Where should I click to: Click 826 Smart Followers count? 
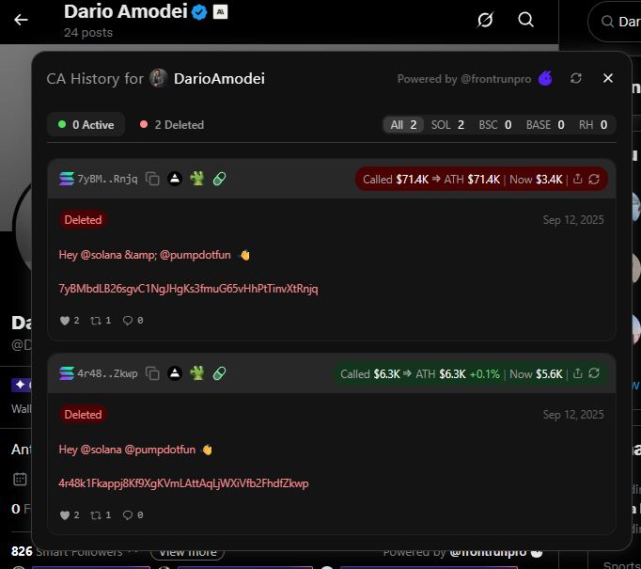tap(67, 553)
